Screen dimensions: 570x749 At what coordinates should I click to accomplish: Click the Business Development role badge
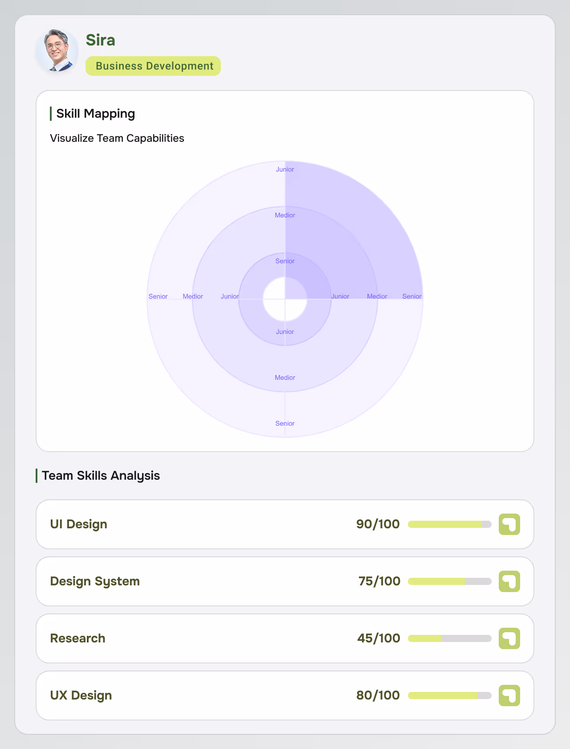coord(153,66)
